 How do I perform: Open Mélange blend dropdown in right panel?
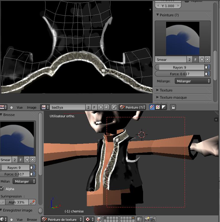[192, 81]
